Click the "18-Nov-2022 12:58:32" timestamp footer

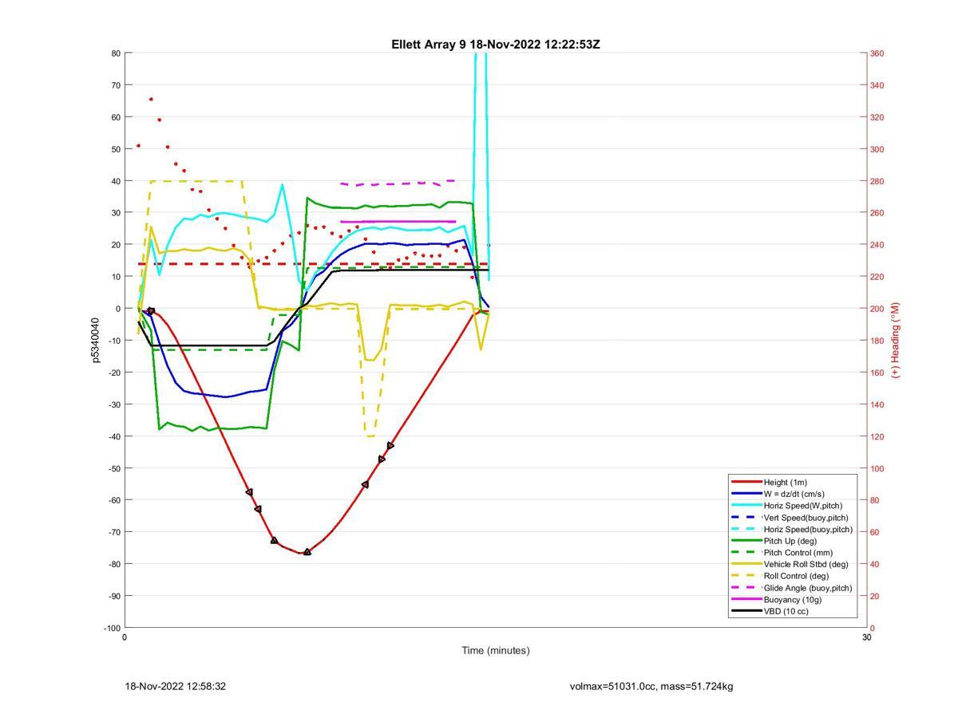[176, 686]
